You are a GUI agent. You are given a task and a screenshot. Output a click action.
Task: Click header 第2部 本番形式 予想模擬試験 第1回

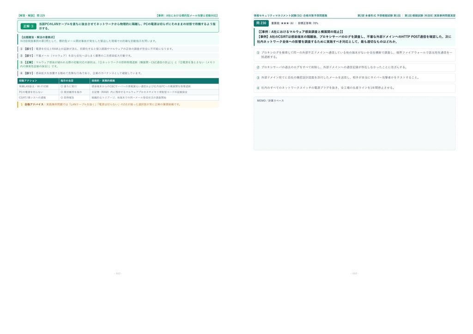point(379,16)
